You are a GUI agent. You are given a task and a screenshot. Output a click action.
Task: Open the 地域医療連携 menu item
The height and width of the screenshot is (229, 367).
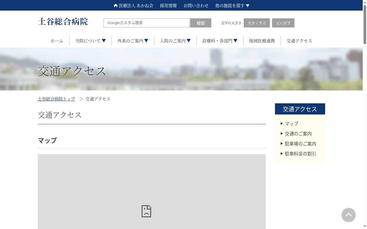tap(262, 41)
